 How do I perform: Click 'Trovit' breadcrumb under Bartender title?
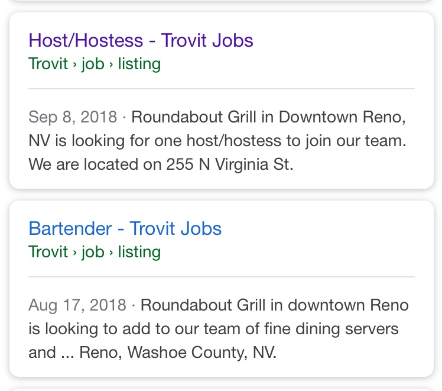[x=48, y=252]
